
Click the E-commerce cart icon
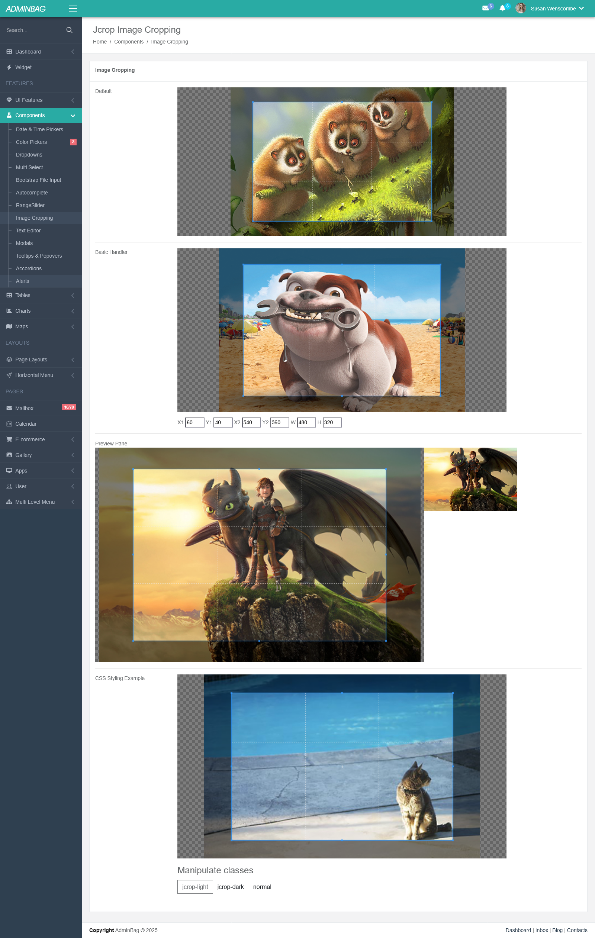[x=9, y=439]
